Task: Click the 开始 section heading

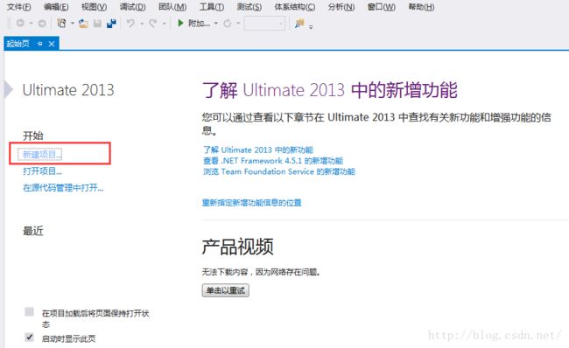Action: click(33, 136)
